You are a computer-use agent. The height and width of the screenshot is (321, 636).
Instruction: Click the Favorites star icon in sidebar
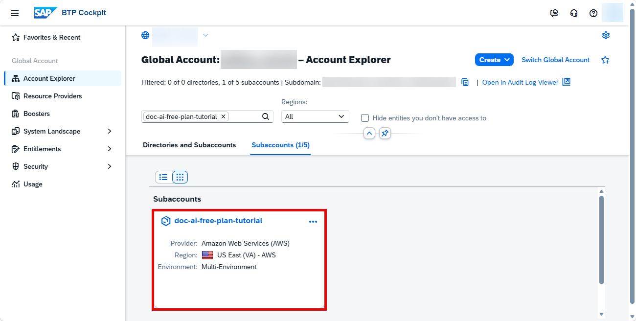coord(15,37)
